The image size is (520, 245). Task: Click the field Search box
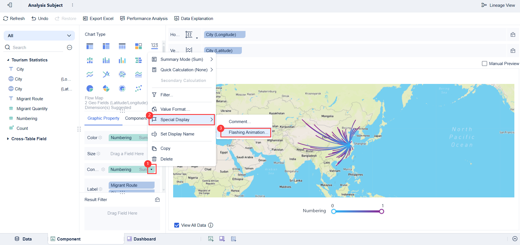coord(34,48)
